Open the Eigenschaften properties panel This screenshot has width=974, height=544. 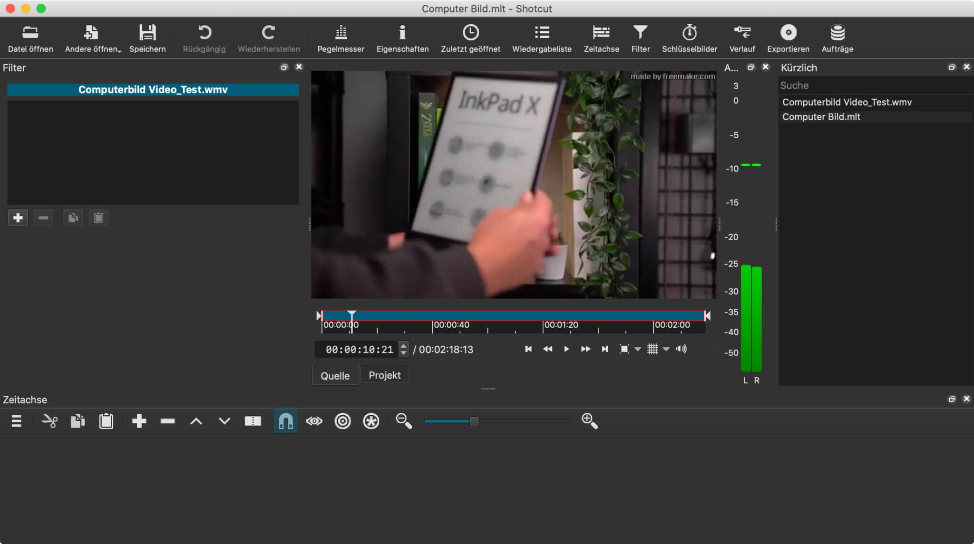pos(402,38)
